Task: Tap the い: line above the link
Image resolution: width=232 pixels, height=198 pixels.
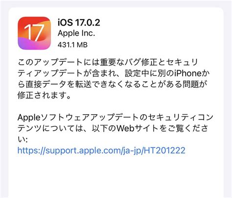Action: click(23, 140)
